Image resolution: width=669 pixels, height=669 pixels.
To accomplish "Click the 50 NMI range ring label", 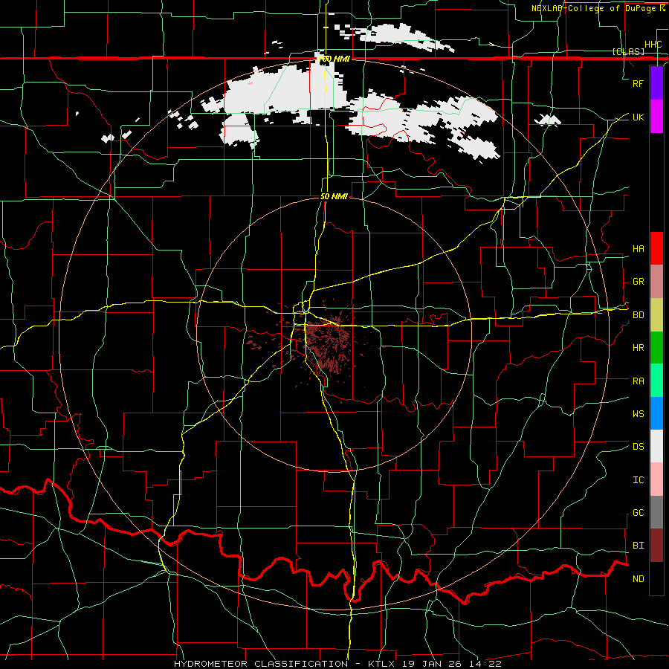I will pyautogui.click(x=334, y=196).
